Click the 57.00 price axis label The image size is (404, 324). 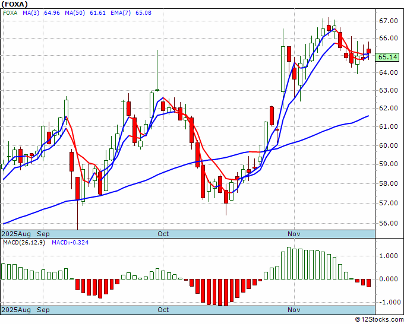click(389, 203)
